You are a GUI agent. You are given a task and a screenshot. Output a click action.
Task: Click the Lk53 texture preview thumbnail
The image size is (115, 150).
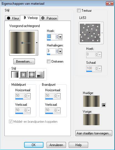[x=90, y=33]
